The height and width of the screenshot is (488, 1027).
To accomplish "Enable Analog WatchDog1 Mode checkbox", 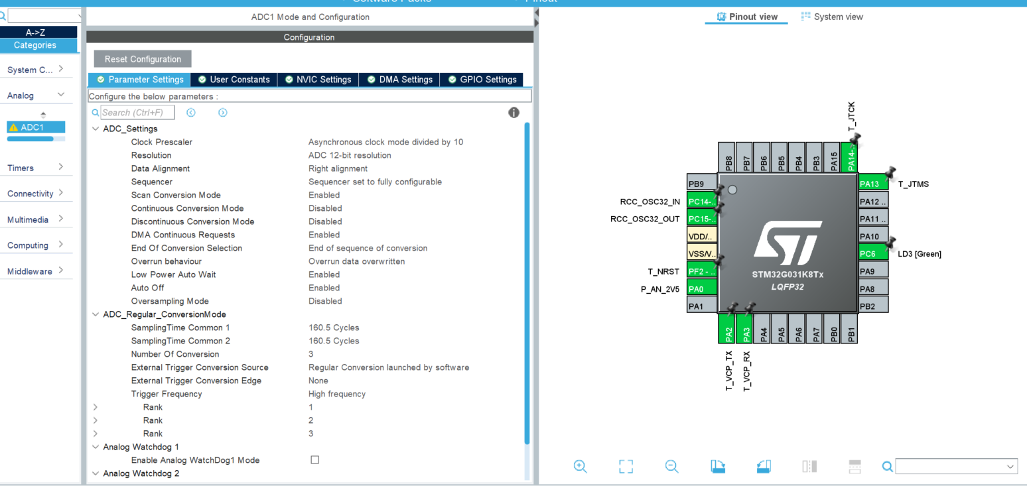I will click(x=314, y=459).
